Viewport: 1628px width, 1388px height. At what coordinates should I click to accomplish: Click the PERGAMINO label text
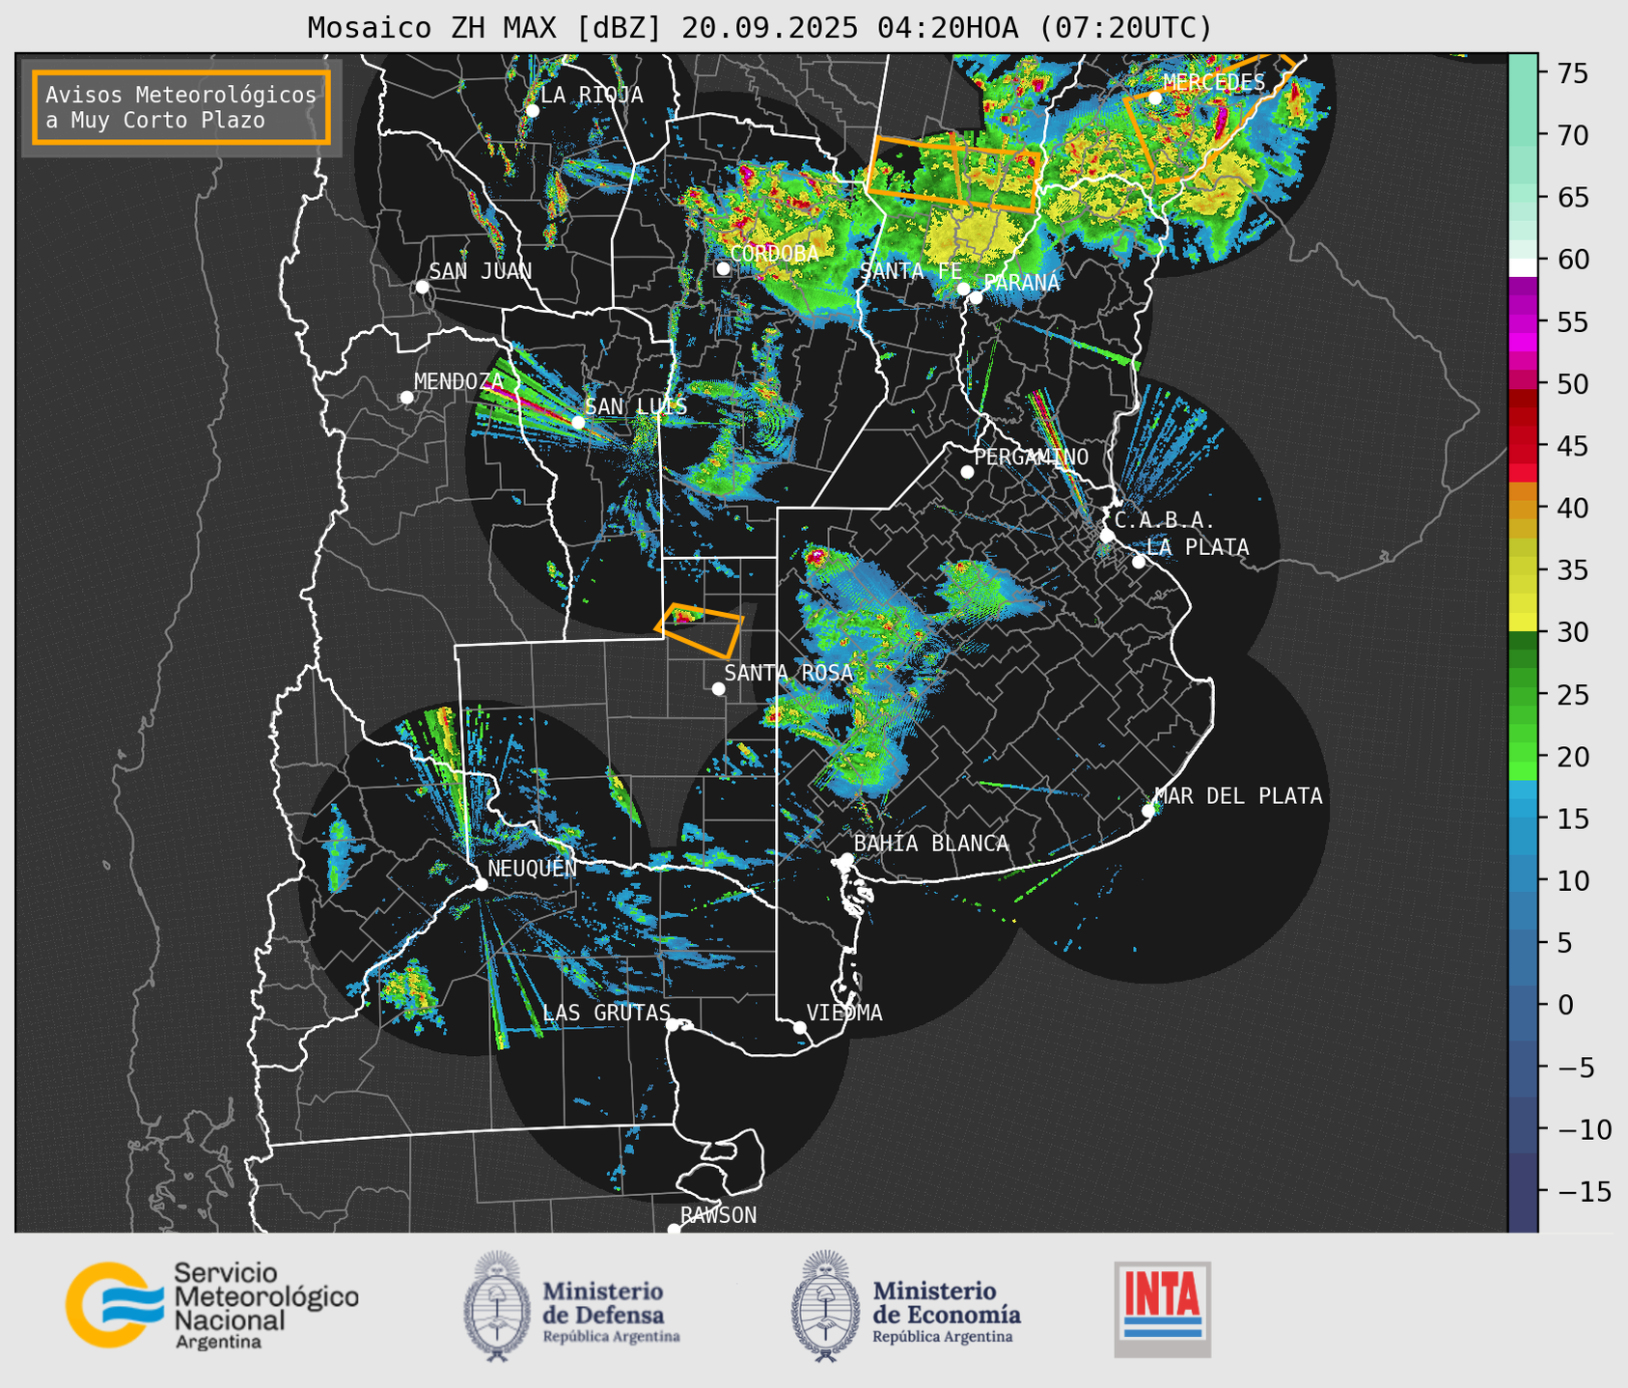[x=1032, y=457]
